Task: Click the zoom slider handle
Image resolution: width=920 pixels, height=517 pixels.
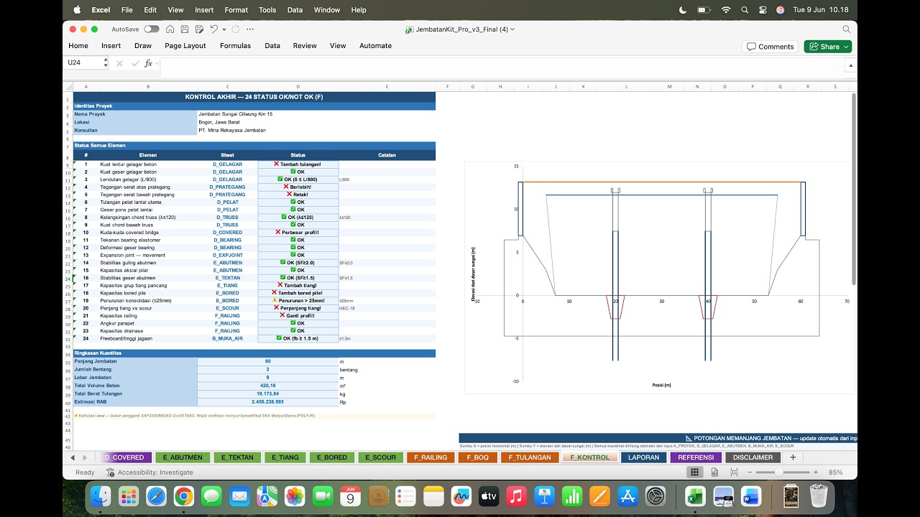Action: 778,472
